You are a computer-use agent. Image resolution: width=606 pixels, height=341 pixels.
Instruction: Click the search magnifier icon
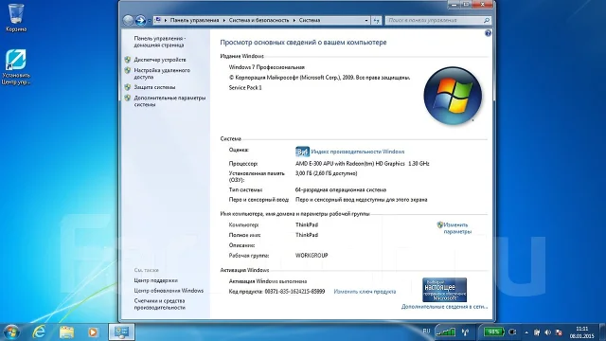point(487,20)
